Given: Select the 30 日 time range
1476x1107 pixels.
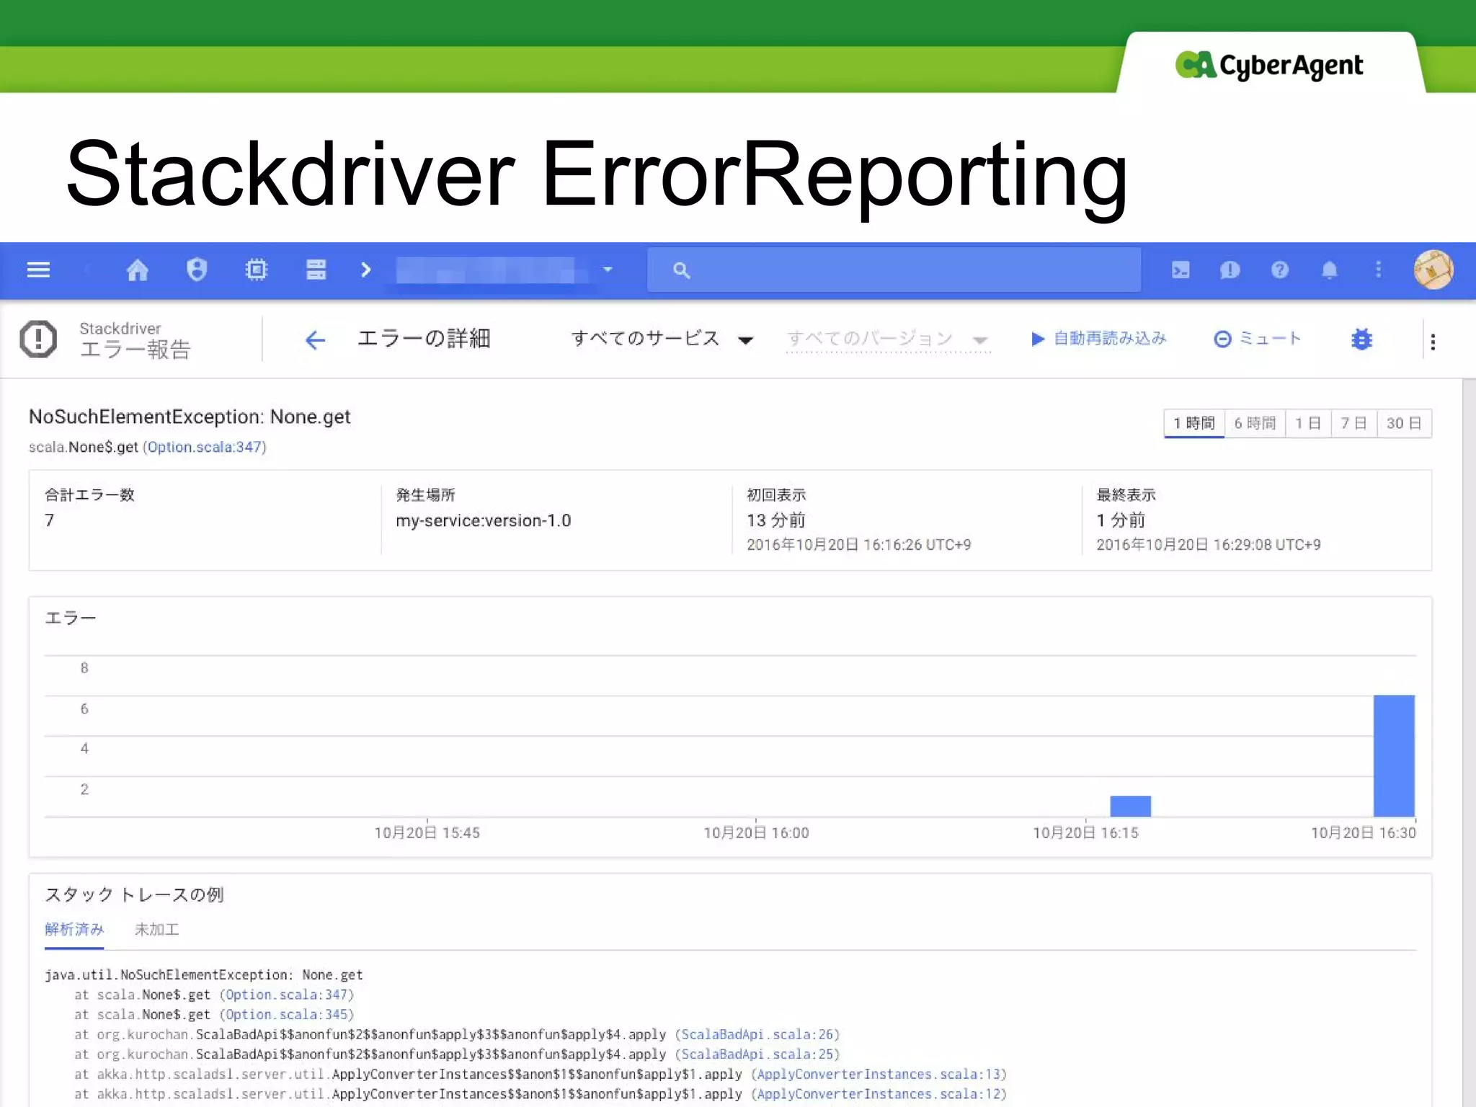Looking at the screenshot, I should pyautogui.click(x=1404, y=423).
